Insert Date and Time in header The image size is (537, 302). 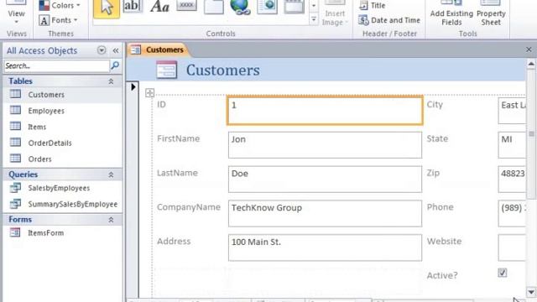coord(389,20)
